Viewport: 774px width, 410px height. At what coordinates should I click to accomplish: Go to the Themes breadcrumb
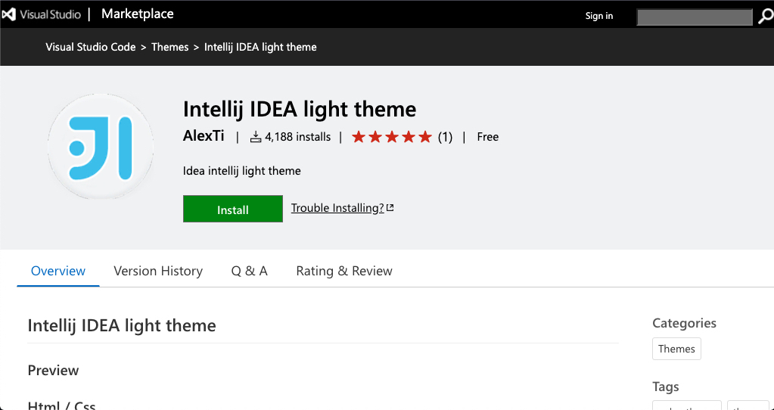(169, 47)
